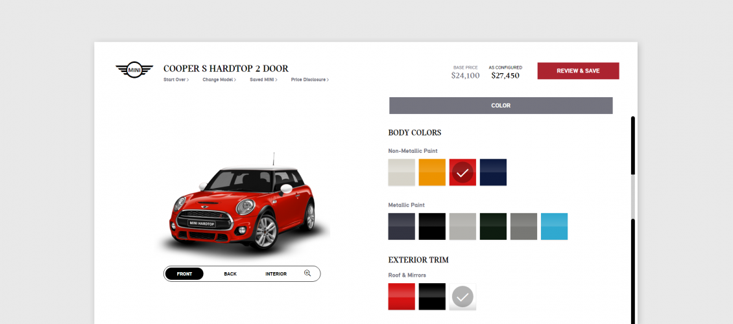The image size is (733, 324).
Task: Choose the black metallic paint swatch
Action: pyautogui.click(x=432, y=226)
